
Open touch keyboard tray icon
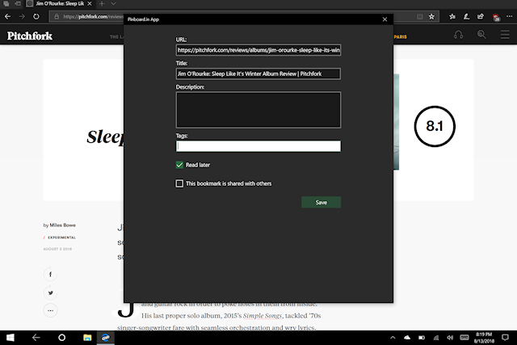pos(464,338)
